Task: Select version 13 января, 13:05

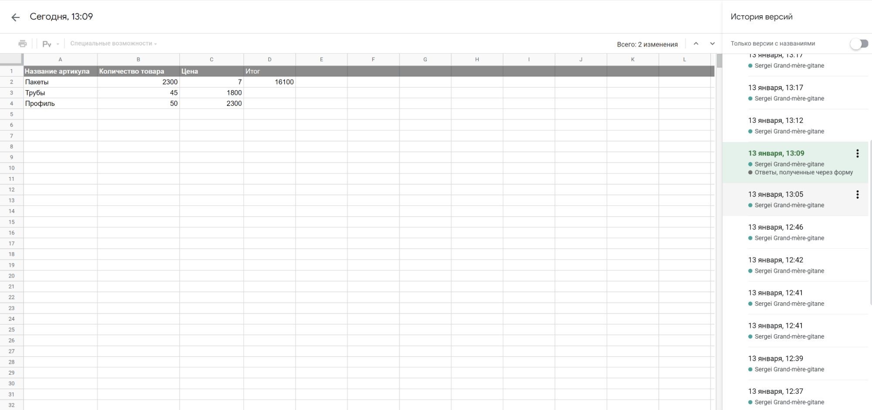Action: (795, 200)
